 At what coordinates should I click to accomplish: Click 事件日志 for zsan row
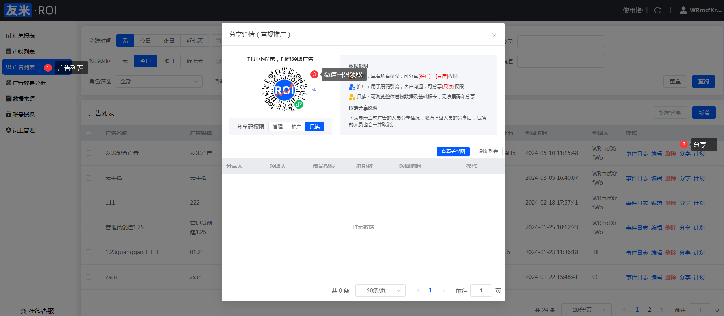point(637,277)
